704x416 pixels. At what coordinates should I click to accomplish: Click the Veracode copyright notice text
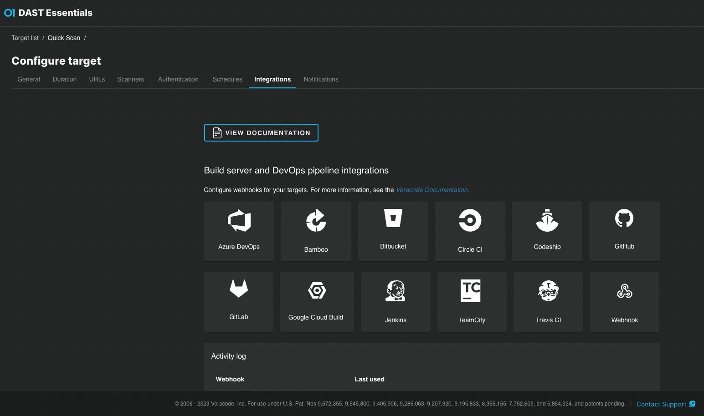point(400,404)
